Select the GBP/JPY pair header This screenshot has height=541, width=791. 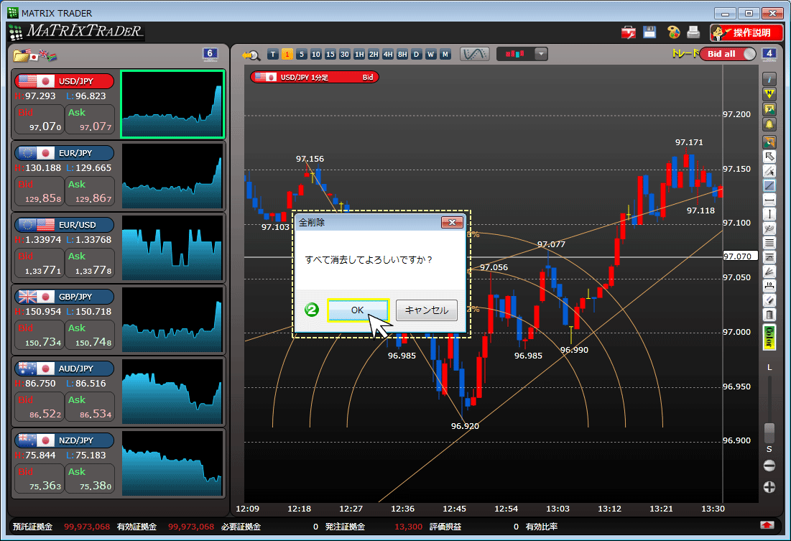point(64,297)
